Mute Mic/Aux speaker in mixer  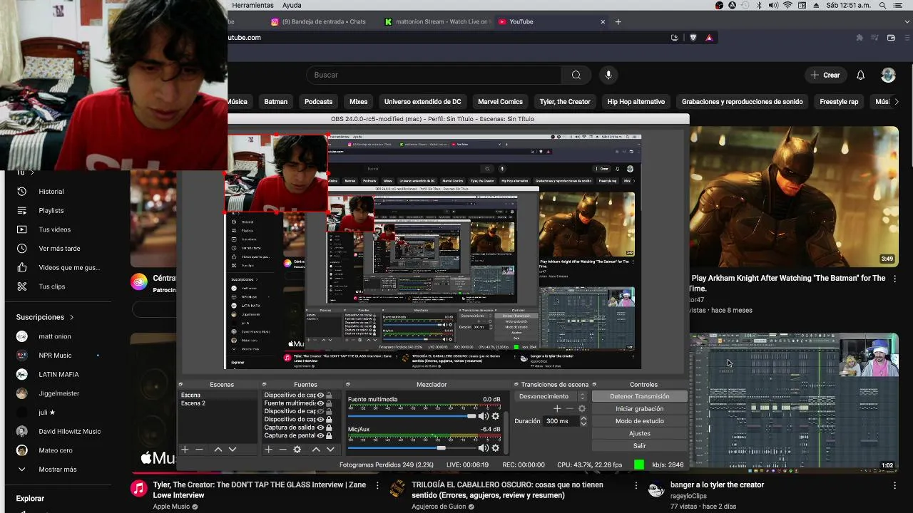pos(483,447)
